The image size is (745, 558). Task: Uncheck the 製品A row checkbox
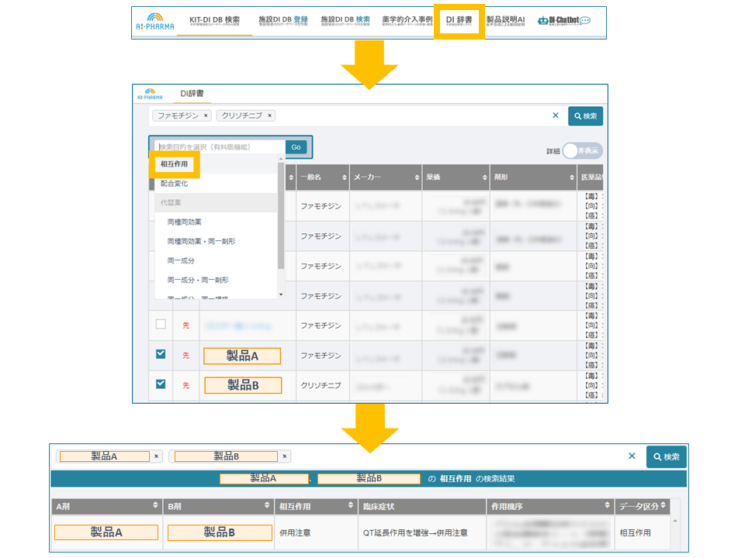pyautogui.click(x=161, y=354)
